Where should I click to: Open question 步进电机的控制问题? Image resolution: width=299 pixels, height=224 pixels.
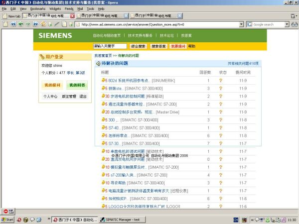pos(128,96)
